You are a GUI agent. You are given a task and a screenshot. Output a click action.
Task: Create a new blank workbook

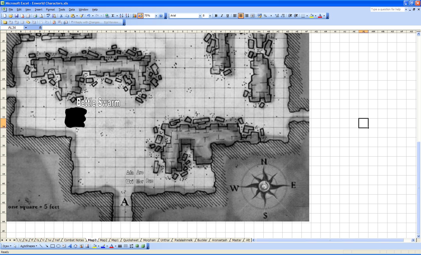(5, 16)
